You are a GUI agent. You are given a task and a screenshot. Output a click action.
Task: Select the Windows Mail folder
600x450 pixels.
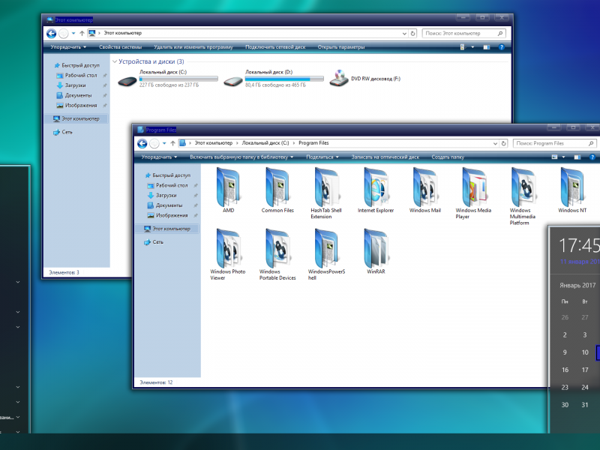tap(424, 190)
